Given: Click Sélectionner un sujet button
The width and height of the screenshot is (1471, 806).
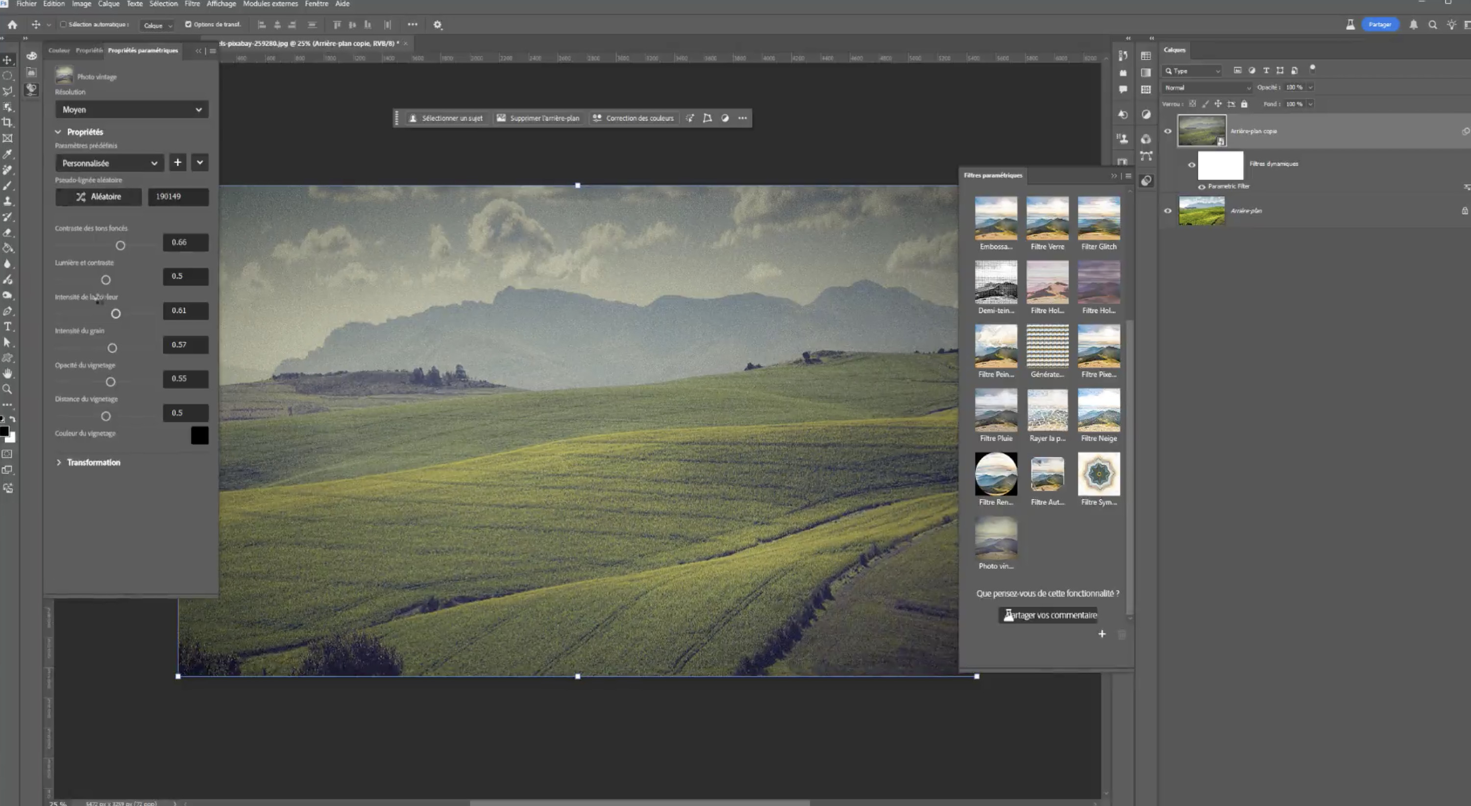Looking at the screenshot, I should (446, 118).
